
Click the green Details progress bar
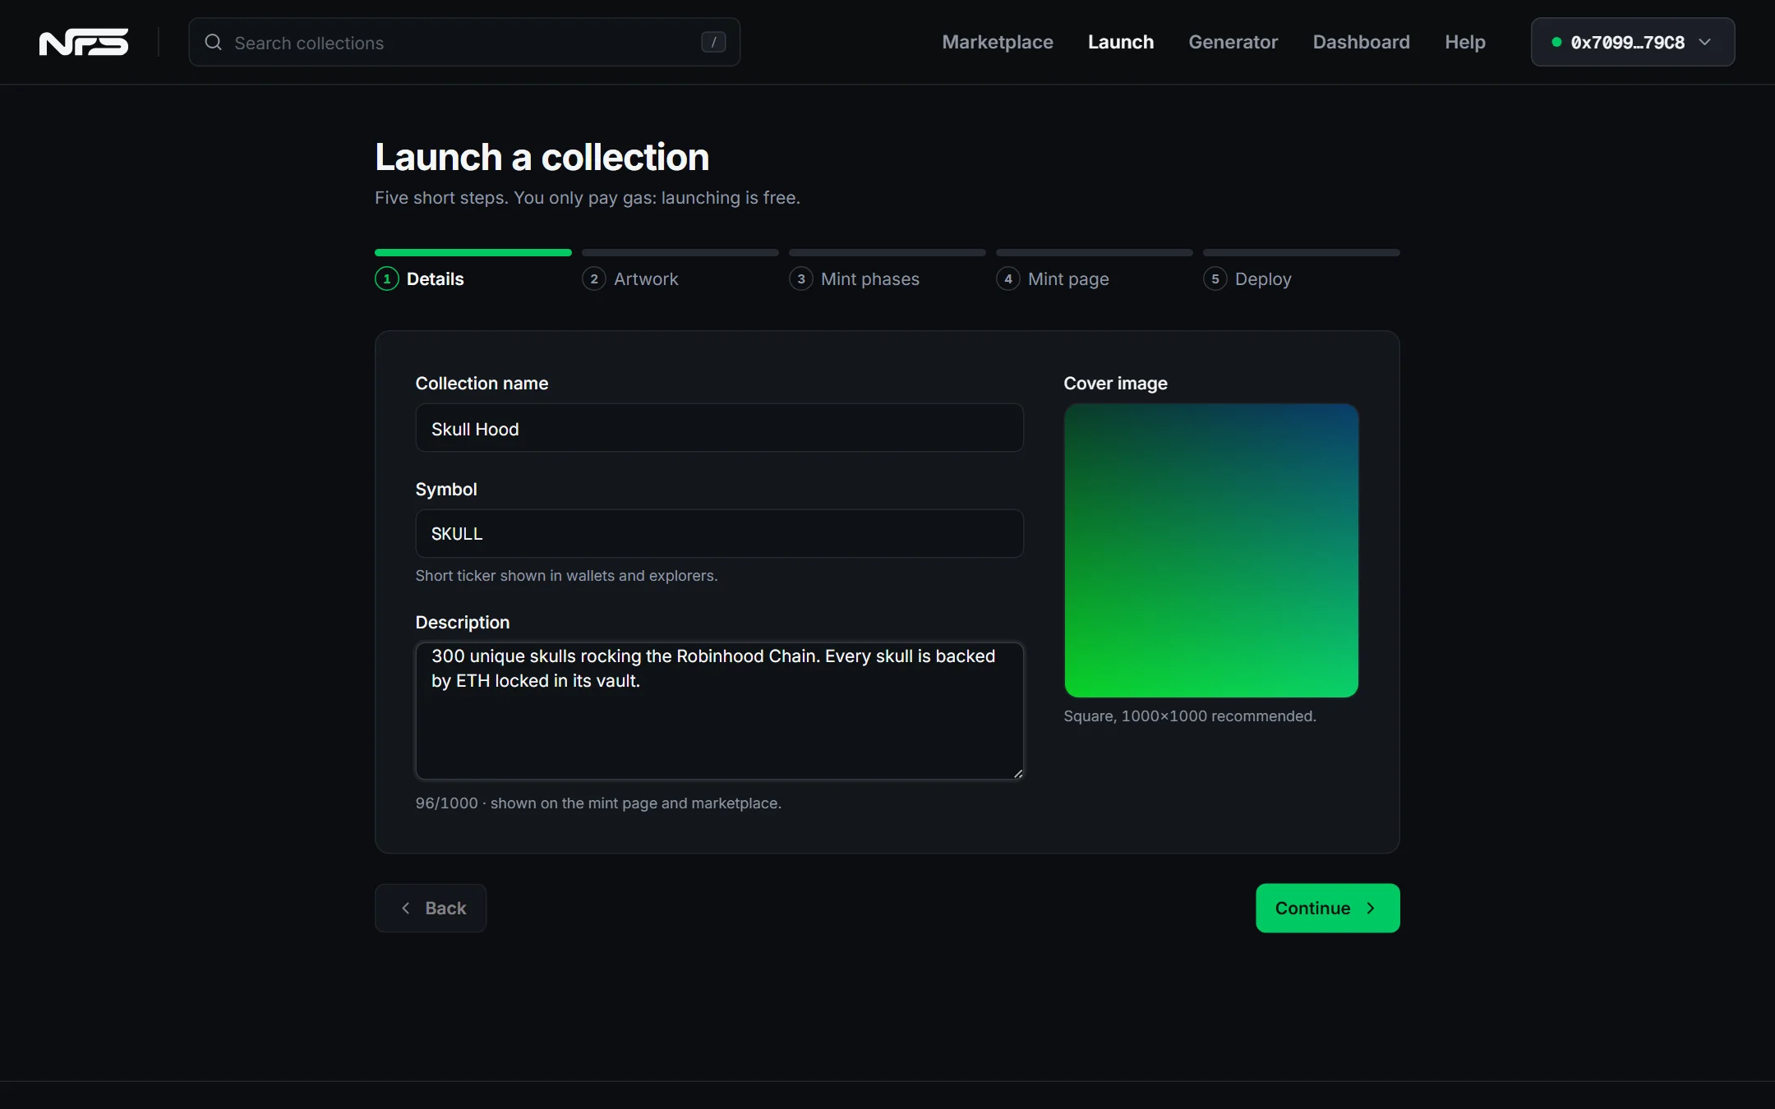[473, 252]
